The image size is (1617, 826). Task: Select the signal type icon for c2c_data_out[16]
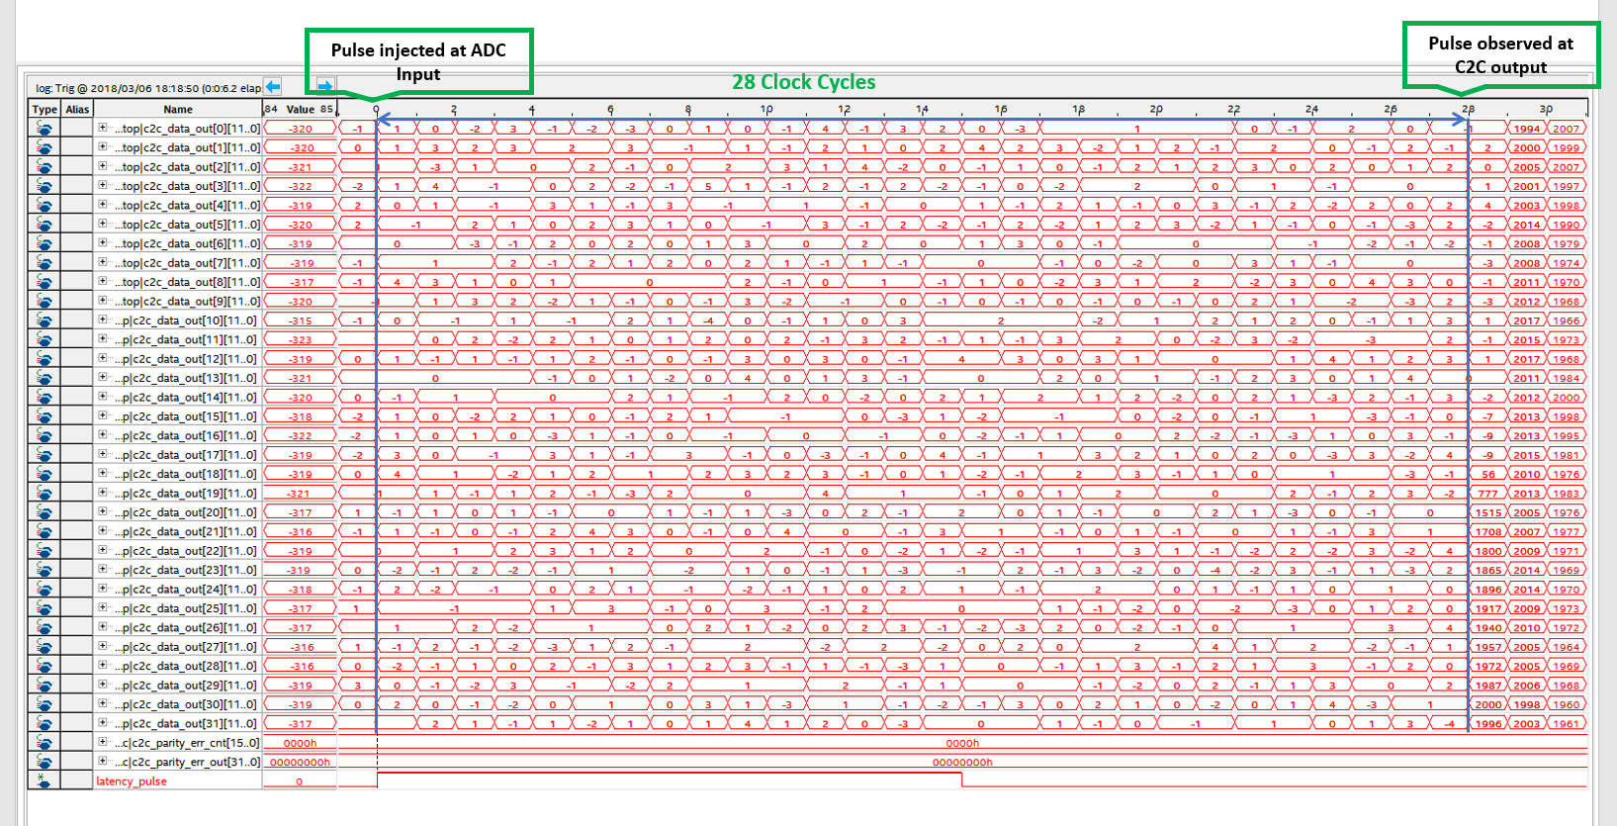tap(45, 435)
